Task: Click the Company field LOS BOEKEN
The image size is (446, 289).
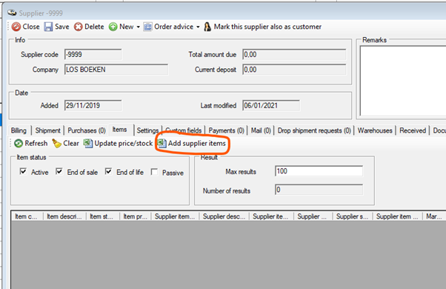Action: (x=116, y=70)
